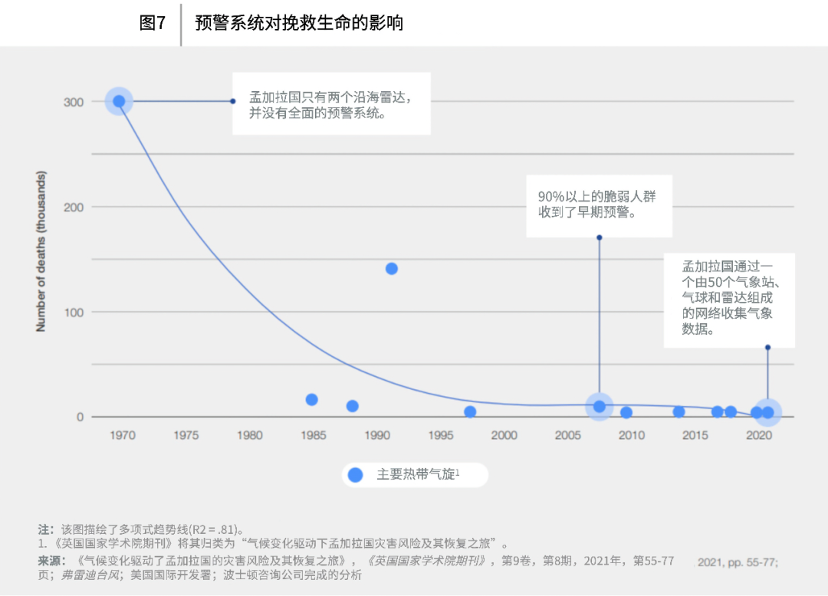Click the 2005 tick label on x-axis
Image resolution: width=828 pixels, height=596 pixels.
point(567,435)
